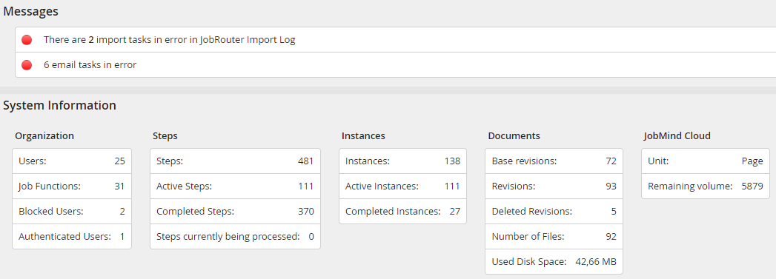Image resolution: width=776 pixels, height=279 pixels.
Task: Click the Steps currently being processed row
Action: (235, 237)
